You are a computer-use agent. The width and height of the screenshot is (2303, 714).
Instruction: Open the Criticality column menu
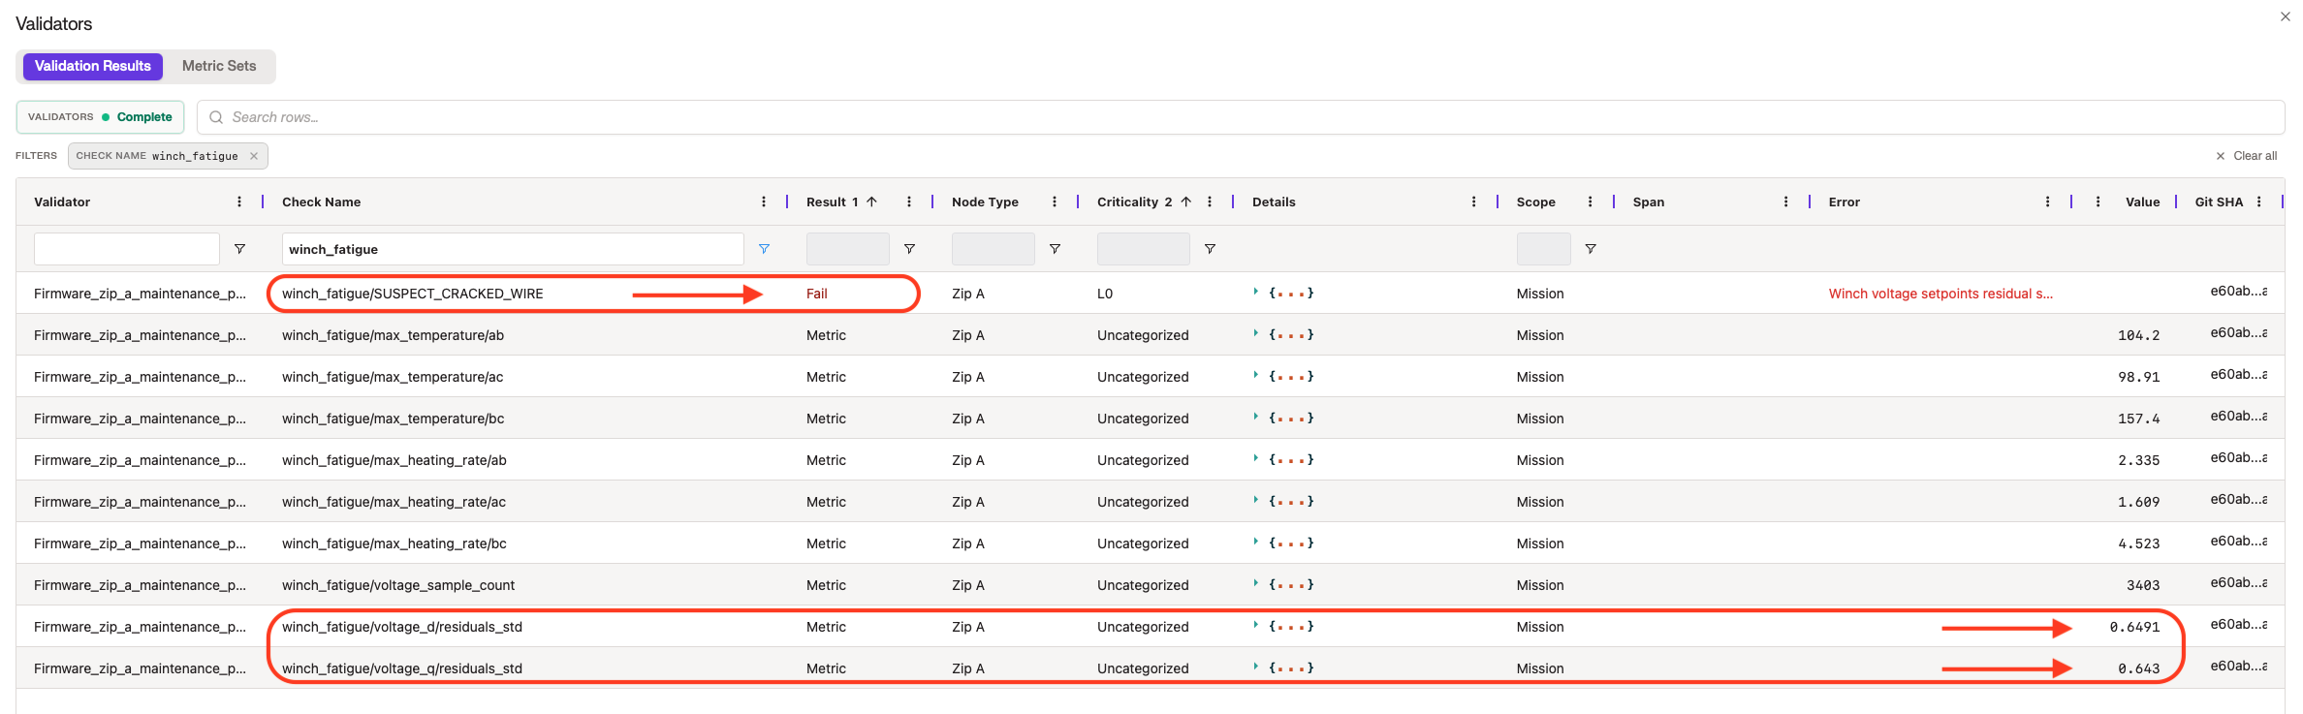click(x=1210, y=202)
